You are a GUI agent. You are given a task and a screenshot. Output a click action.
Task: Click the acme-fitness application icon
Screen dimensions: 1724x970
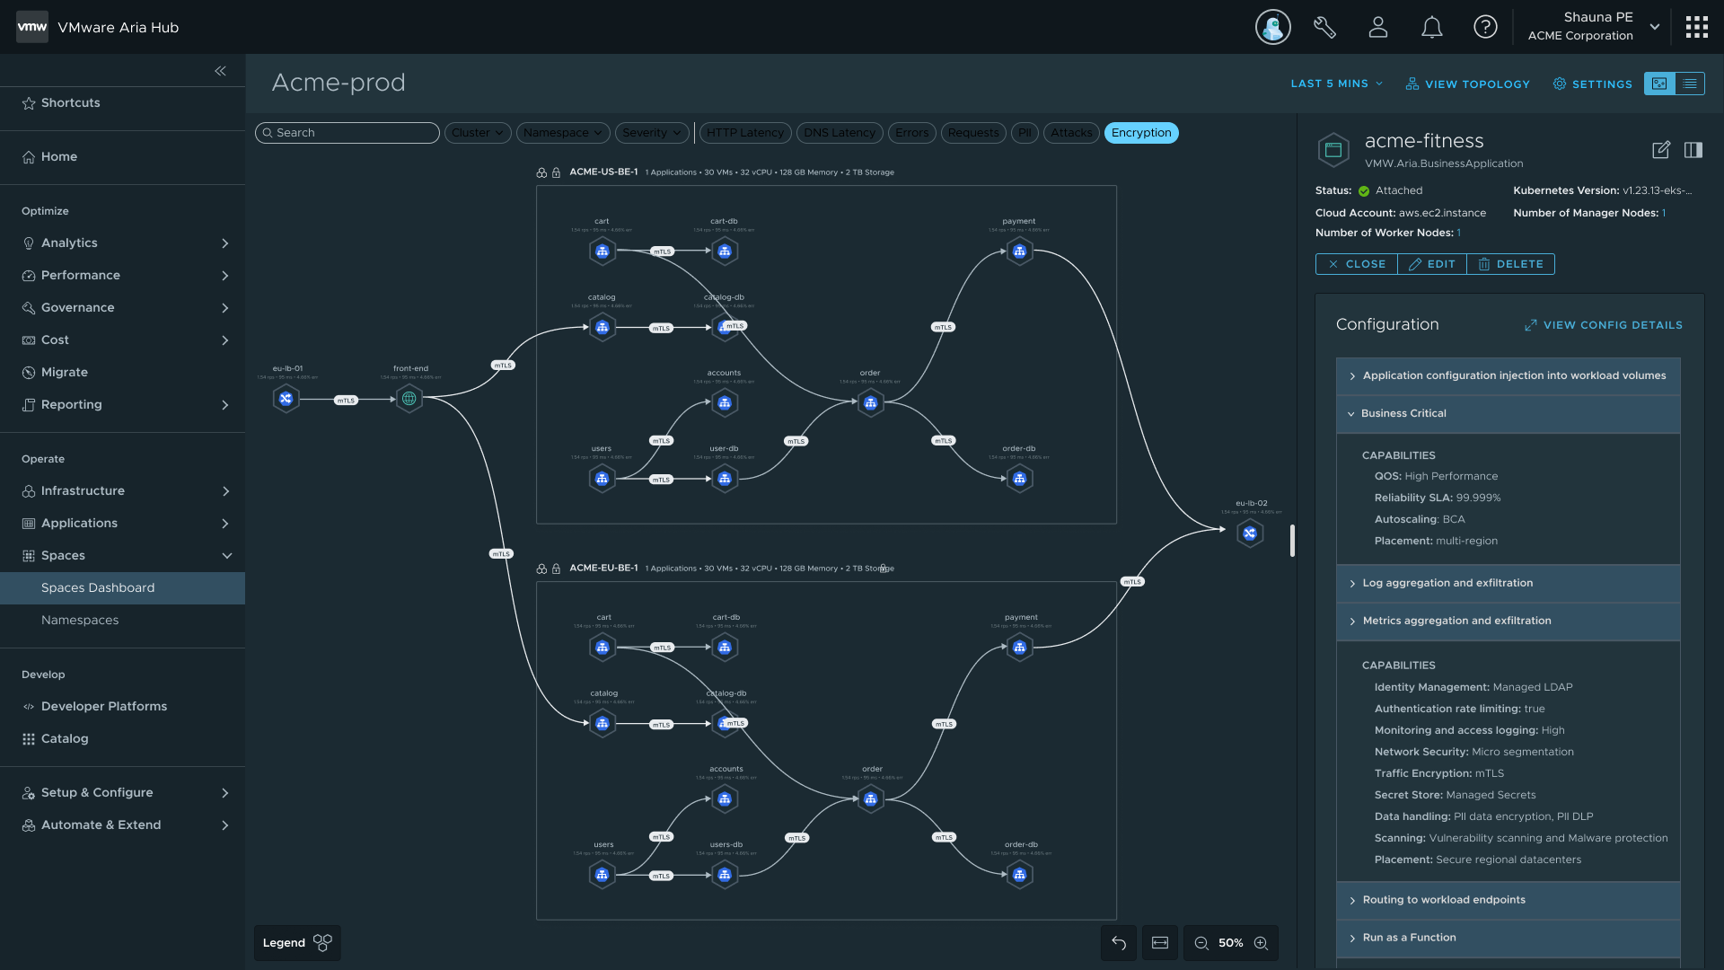coord(1333,150)
